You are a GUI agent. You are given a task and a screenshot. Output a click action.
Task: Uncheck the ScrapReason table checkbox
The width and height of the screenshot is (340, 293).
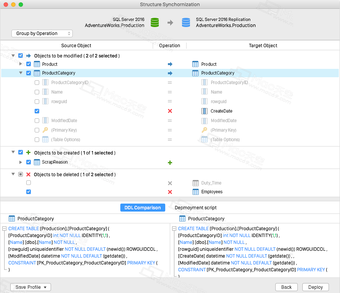(x=29, y=162)
